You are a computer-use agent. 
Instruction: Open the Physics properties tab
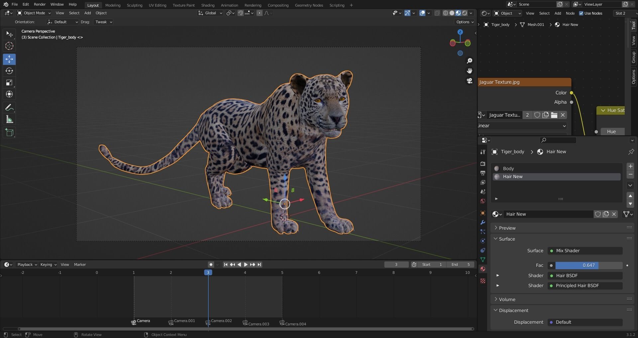(483, 241)
